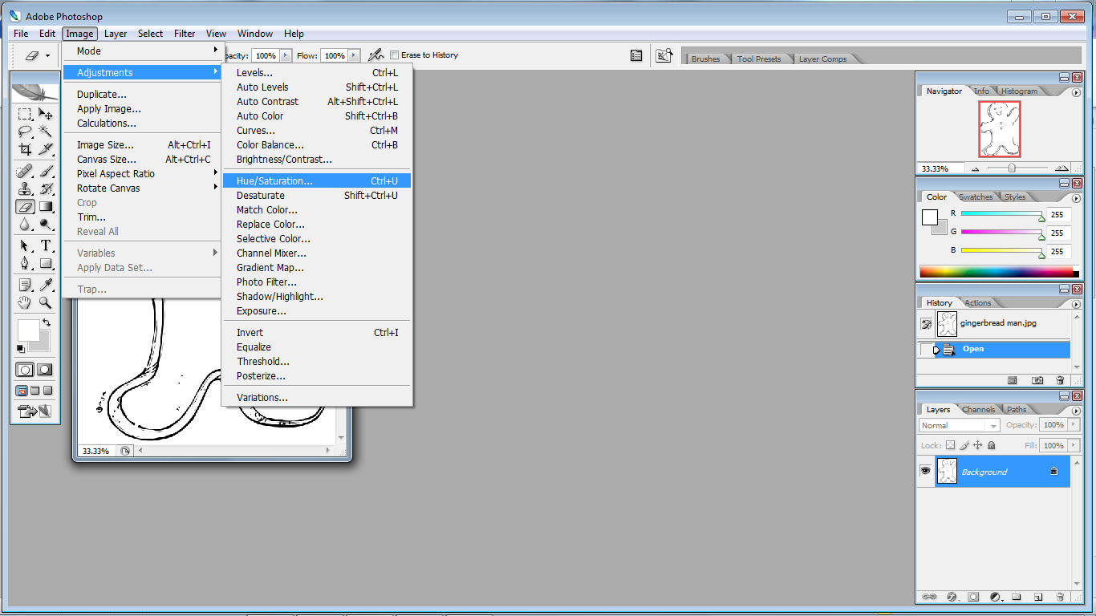This screenshot has height=616, width=1096.
Task: Select the Zoom tool
Action: click(46, 302)
